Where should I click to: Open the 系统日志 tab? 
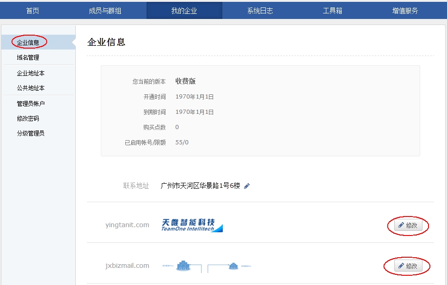(260, 11)
